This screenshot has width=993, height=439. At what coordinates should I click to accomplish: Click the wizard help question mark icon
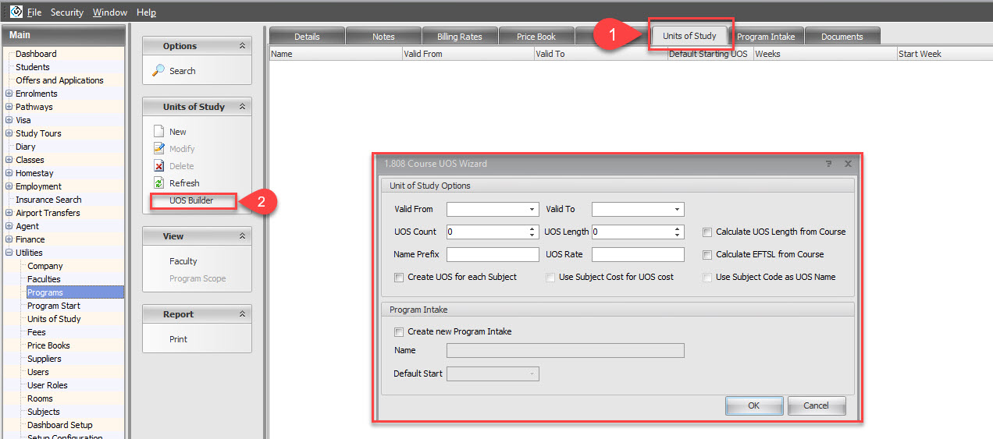click(x=828, y=164)
